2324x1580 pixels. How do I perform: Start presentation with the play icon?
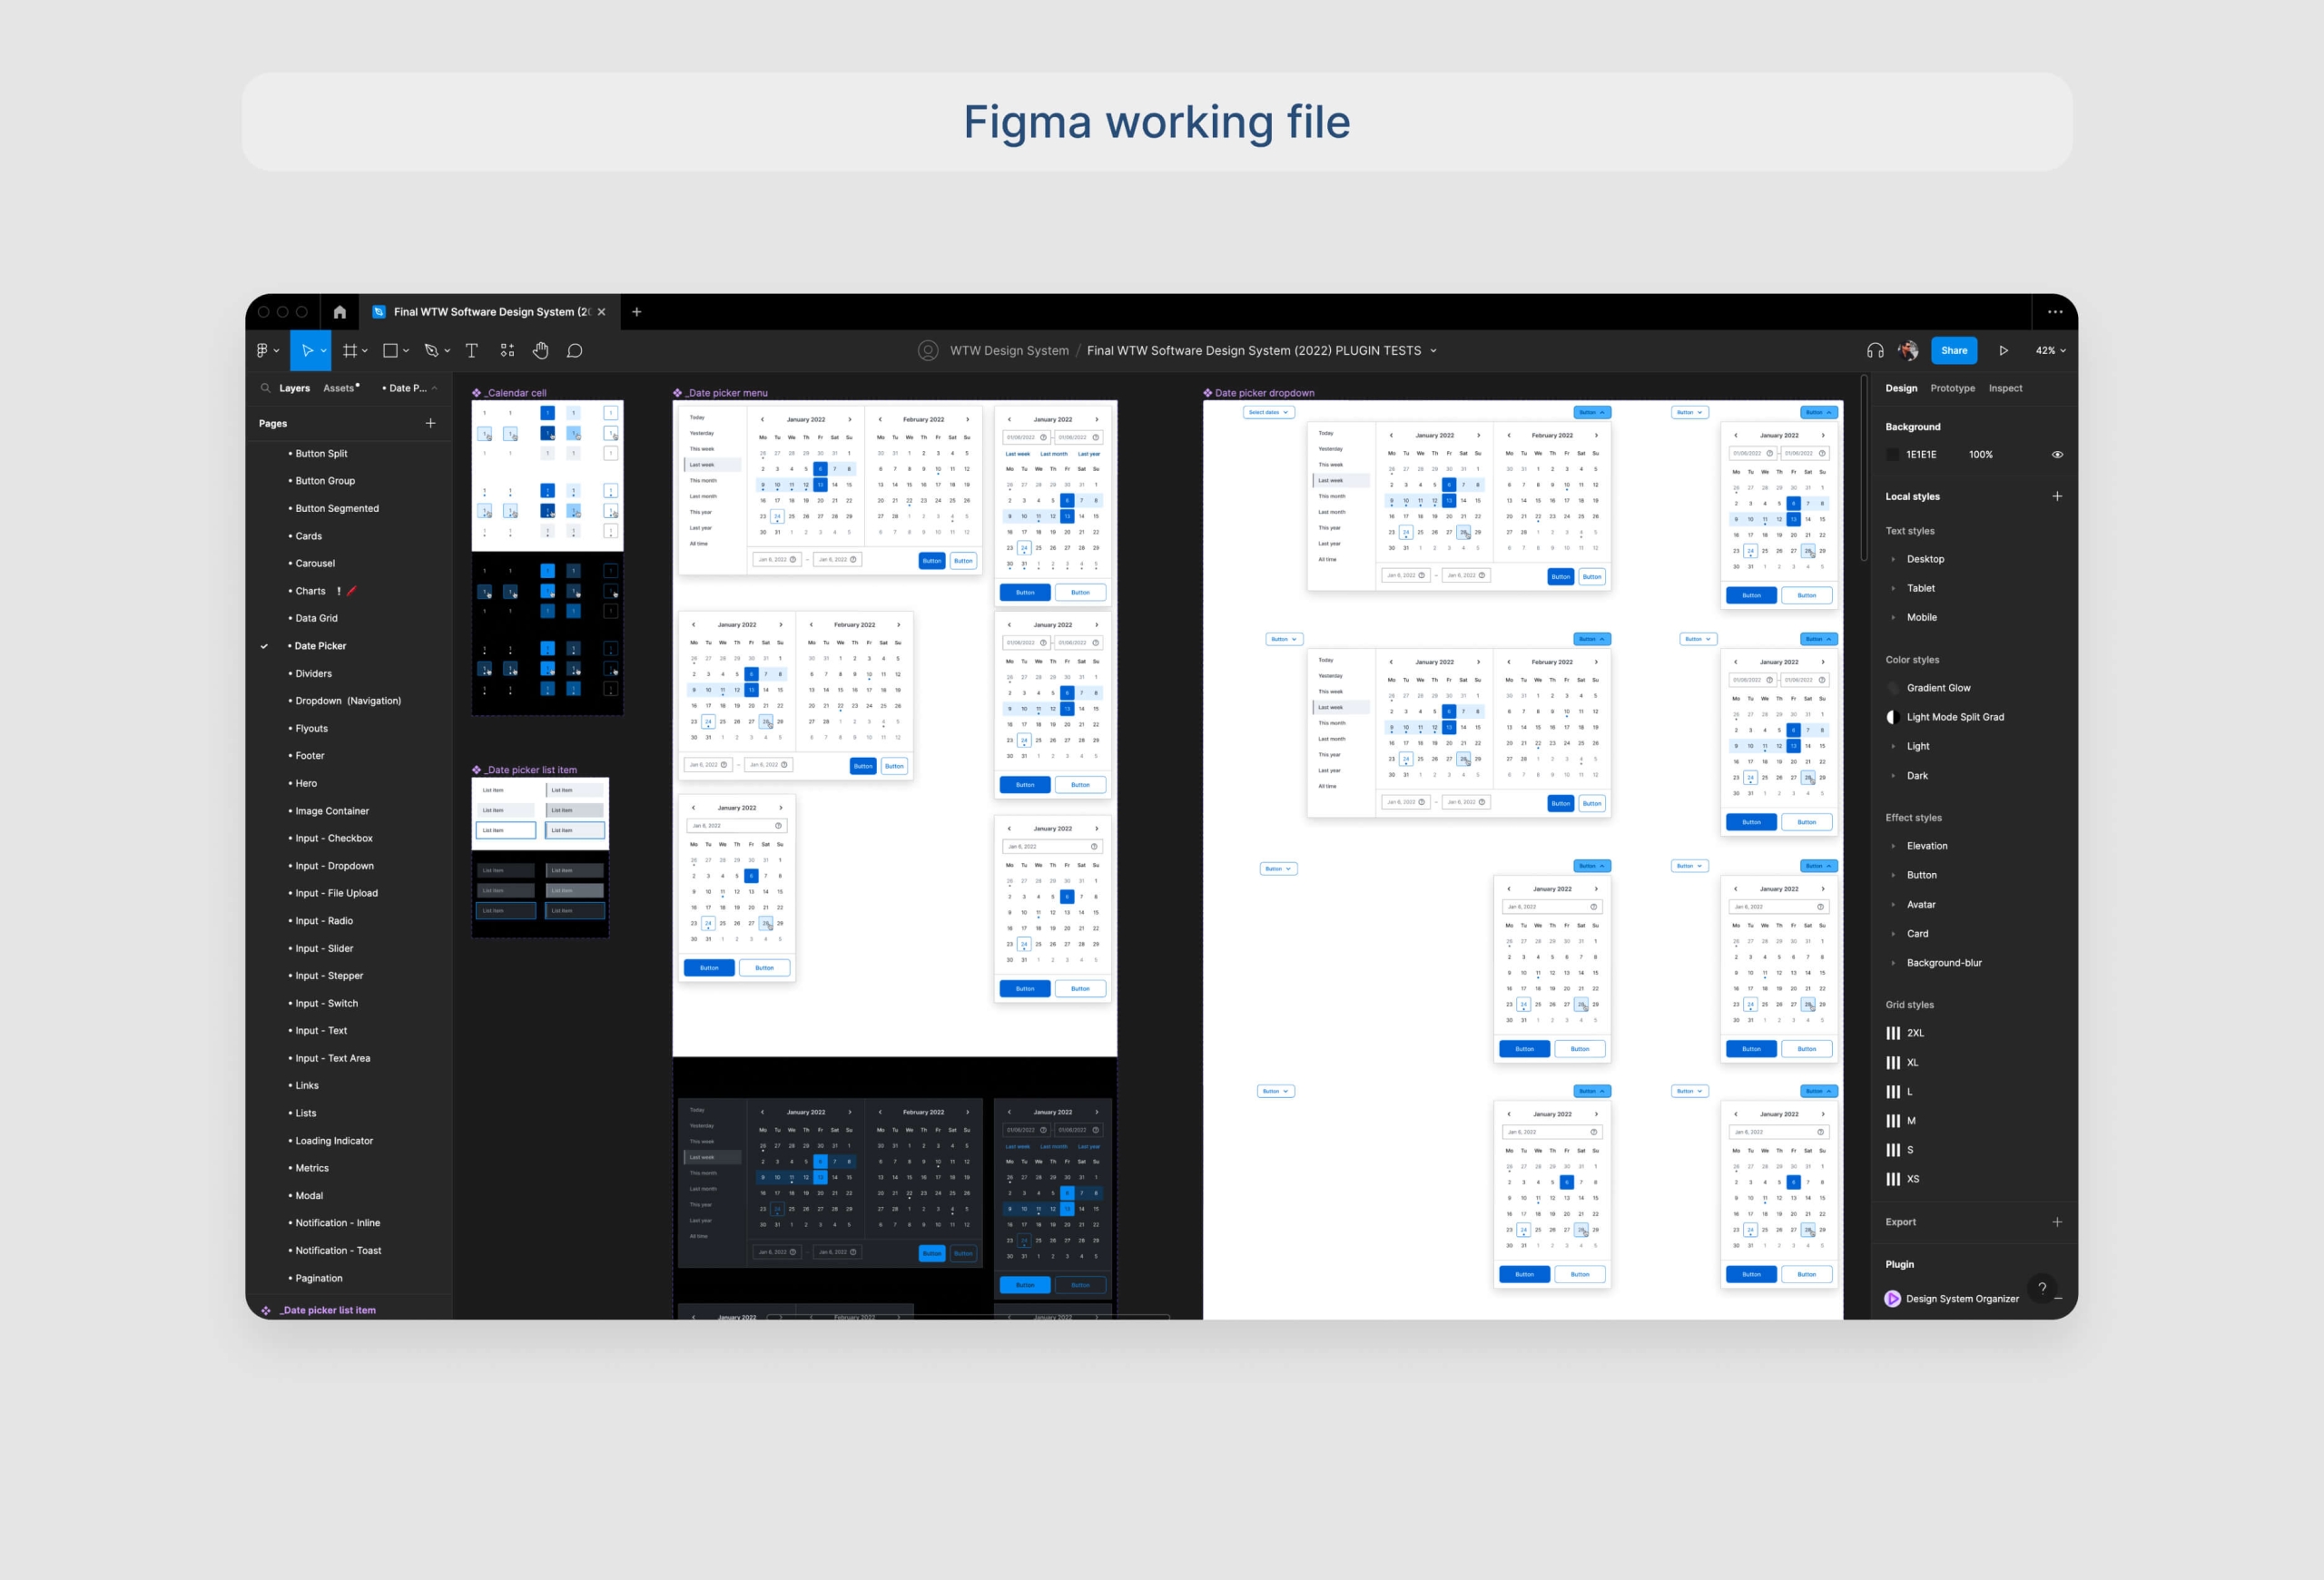[x=2003, y=351]
